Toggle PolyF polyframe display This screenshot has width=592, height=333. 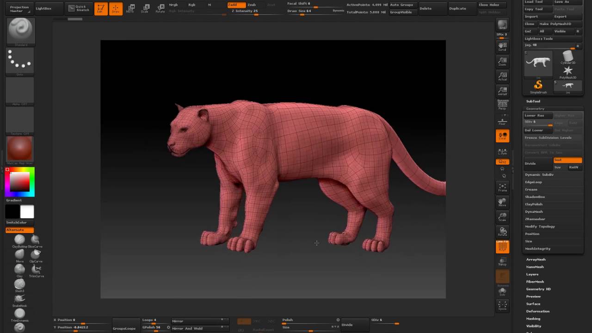point(502,247)
